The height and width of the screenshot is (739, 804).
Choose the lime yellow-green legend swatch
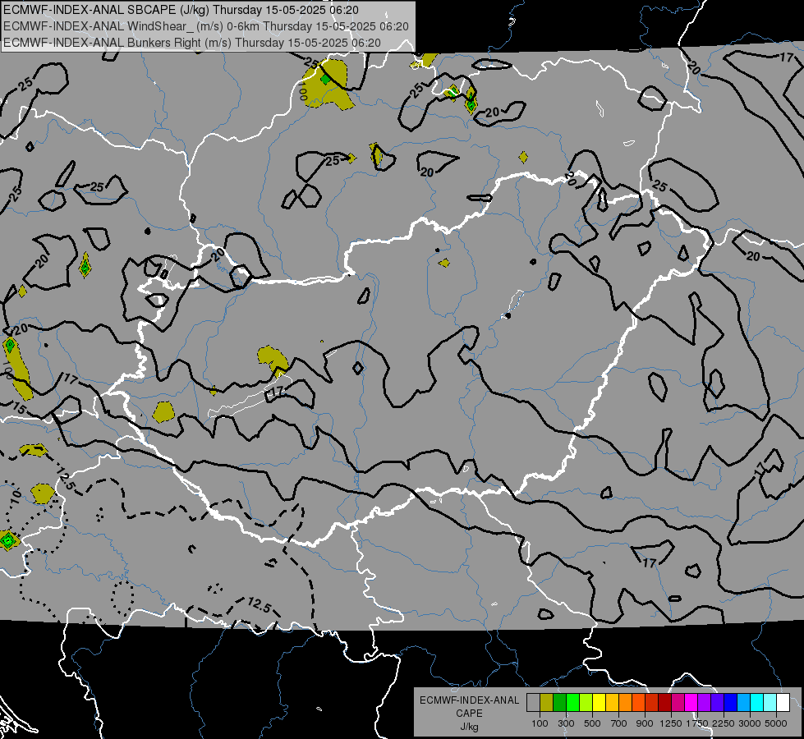coord(586,702)
